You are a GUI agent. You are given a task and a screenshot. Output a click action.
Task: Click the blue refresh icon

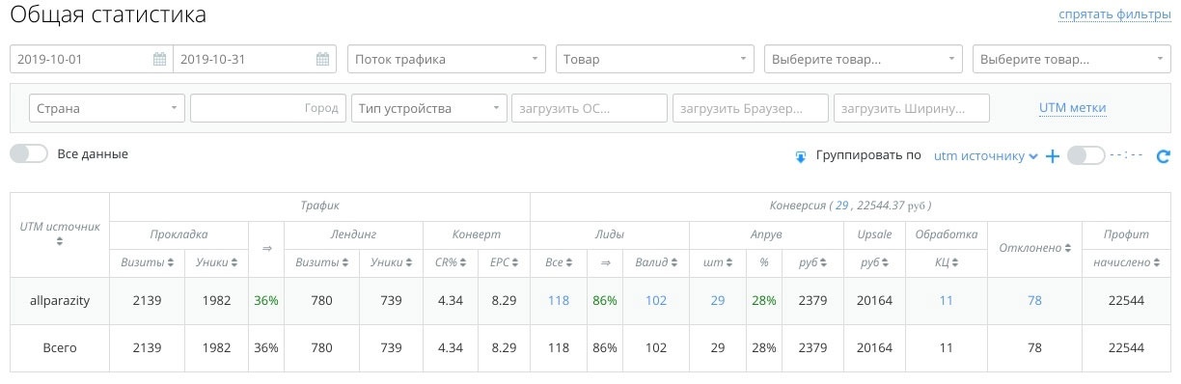(1163, 156)
